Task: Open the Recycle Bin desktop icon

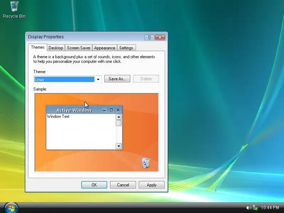Action: 14,10
